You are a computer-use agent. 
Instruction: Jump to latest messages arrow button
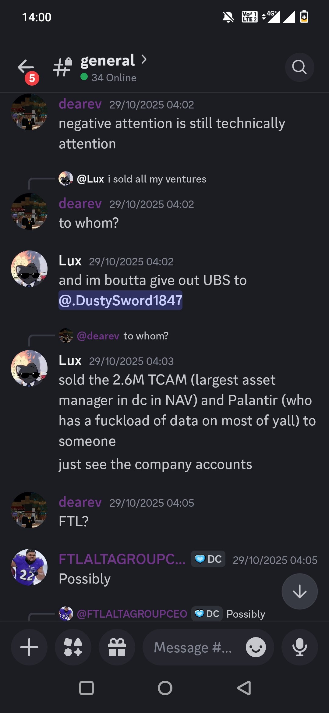click(x=299, y=591)
